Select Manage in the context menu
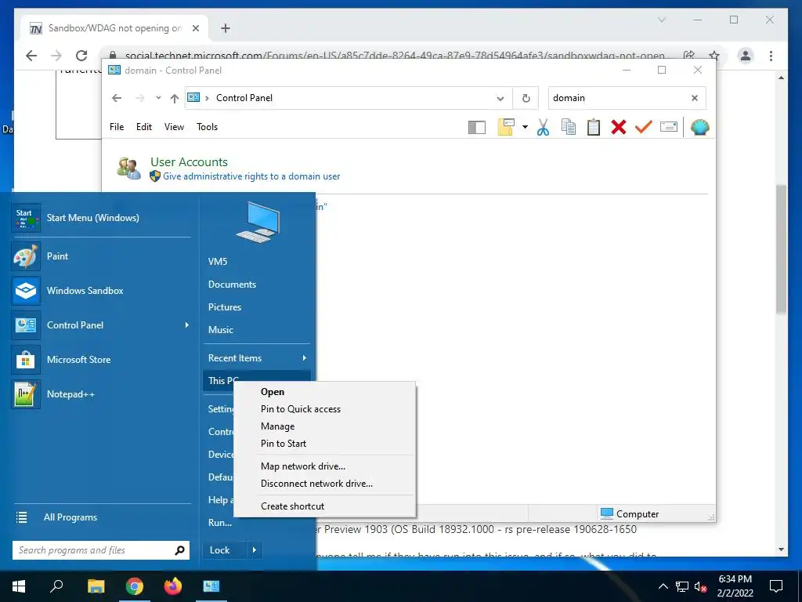Screen dimensions: 802x602 324,426
